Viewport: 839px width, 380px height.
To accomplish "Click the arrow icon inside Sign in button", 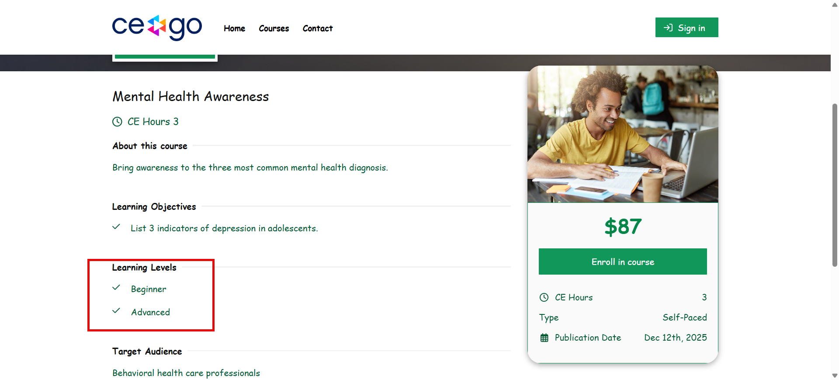I will click(668, 28).
